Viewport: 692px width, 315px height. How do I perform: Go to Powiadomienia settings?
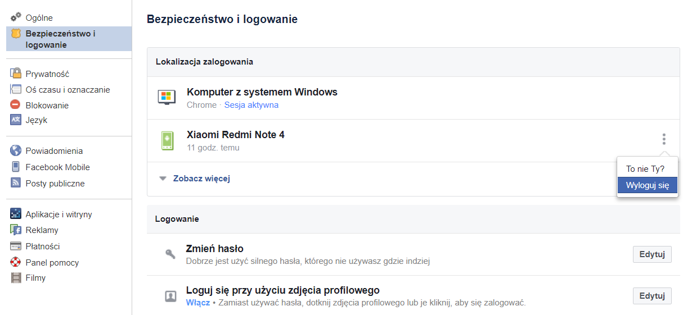(x=54, y=150)
